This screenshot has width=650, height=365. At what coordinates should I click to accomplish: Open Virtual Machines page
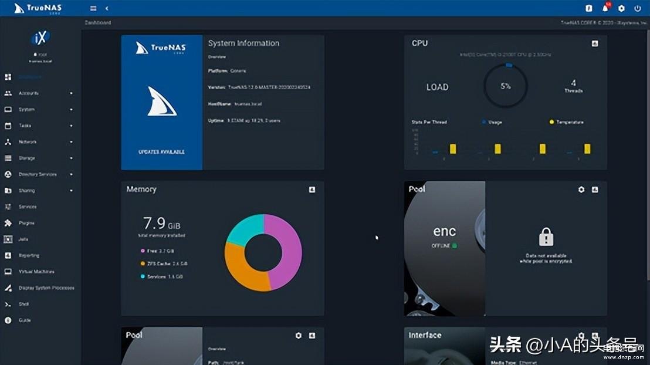tap(36, 271)
